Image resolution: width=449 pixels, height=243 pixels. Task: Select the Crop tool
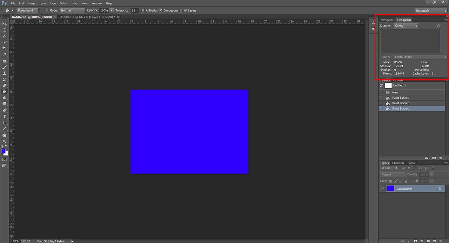pos(5,48)
